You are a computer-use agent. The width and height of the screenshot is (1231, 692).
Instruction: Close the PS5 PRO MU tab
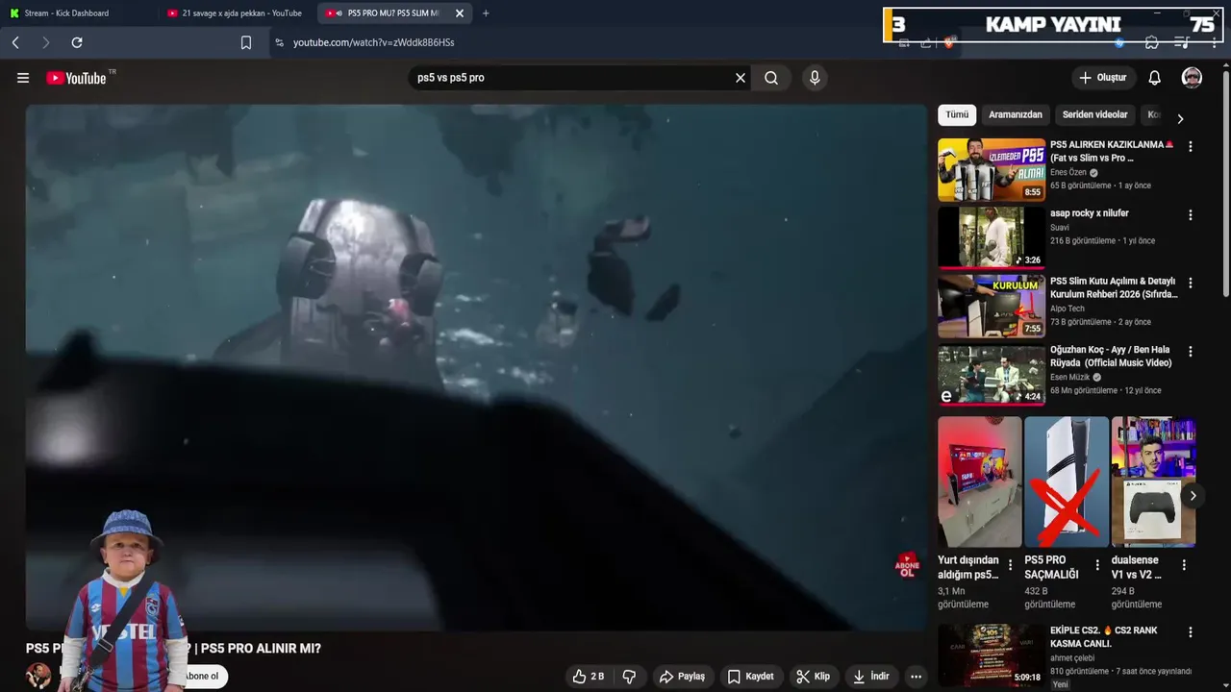point(460,13)
